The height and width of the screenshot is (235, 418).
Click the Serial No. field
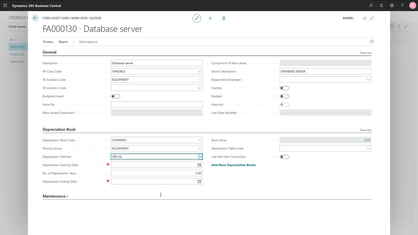click(x=157, y=104)
